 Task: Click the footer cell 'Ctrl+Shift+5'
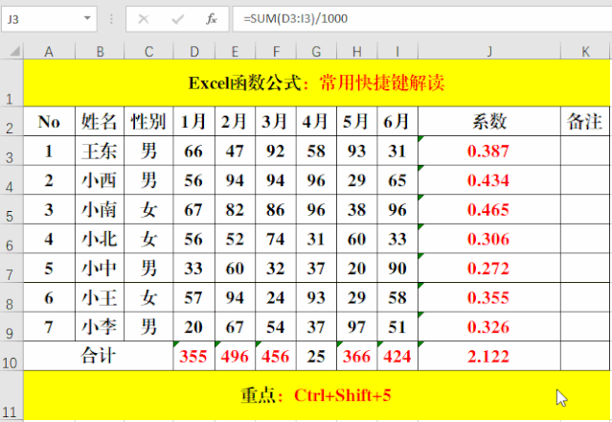pos(317,395)
